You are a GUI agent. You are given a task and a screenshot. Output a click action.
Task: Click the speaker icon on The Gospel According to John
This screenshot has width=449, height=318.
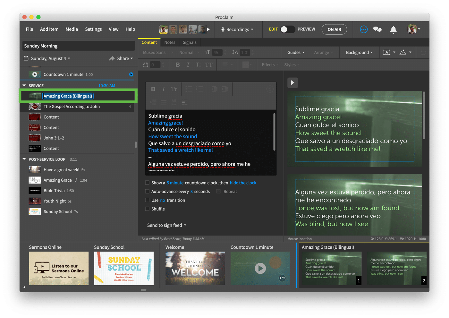point(130,107)
